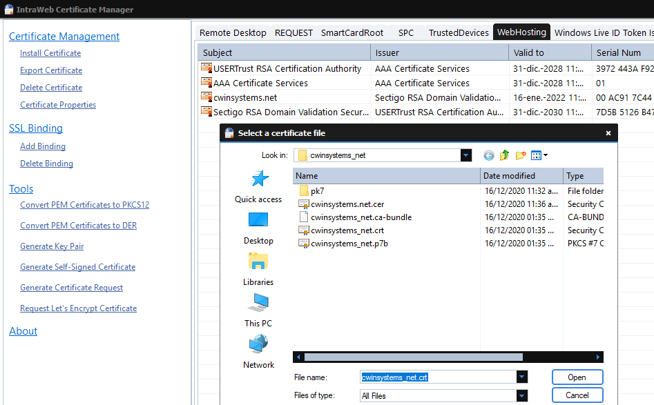
Task: Expand the File name dropdown arrow
Action: [x=521, y=377]
